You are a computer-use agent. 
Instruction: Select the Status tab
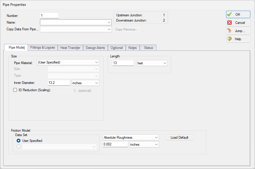148,48
